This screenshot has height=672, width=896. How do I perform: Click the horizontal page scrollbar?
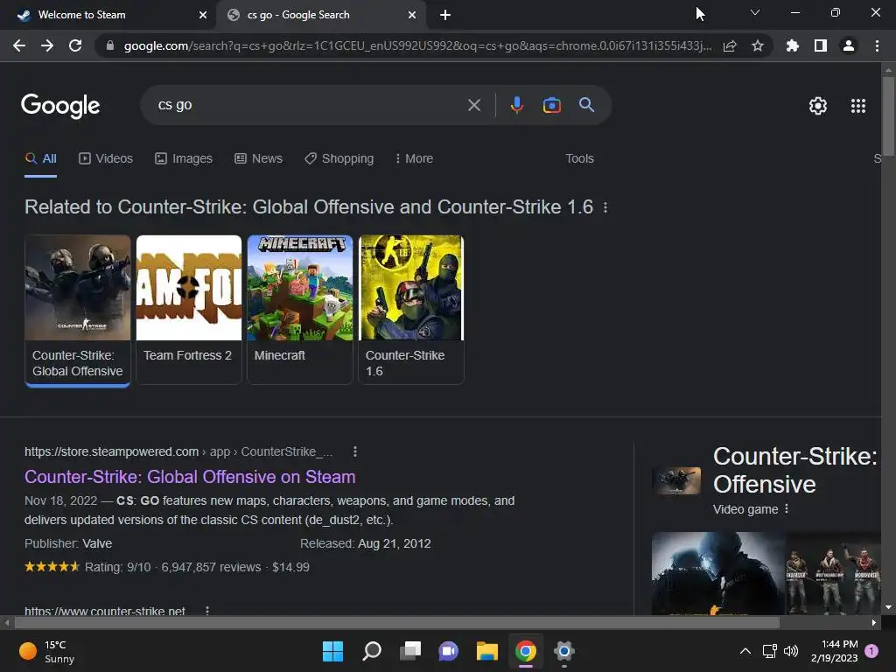tap(396, 622)
